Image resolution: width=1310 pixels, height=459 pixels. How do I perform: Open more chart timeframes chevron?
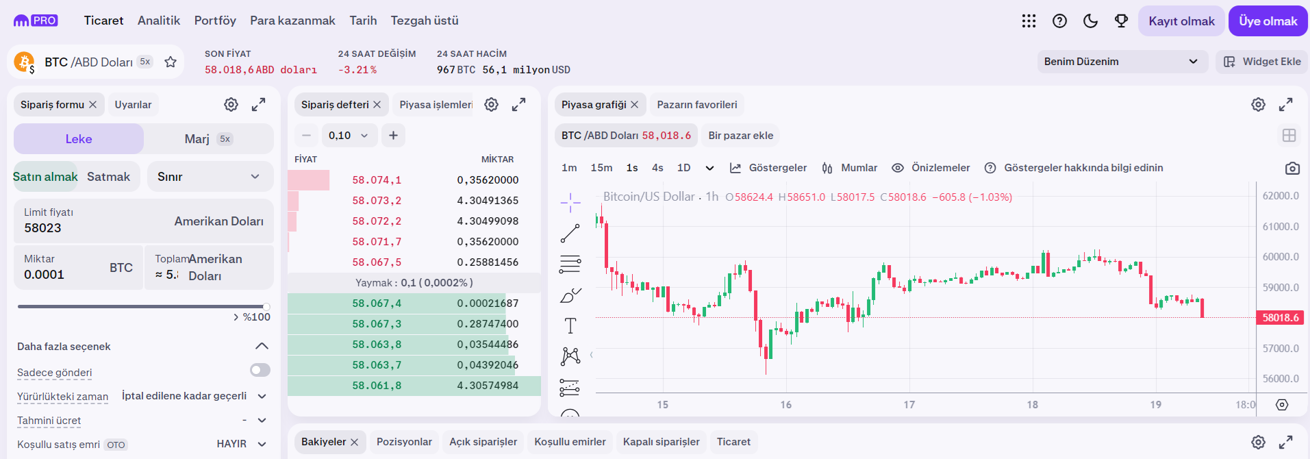click(x=709, y=168)
